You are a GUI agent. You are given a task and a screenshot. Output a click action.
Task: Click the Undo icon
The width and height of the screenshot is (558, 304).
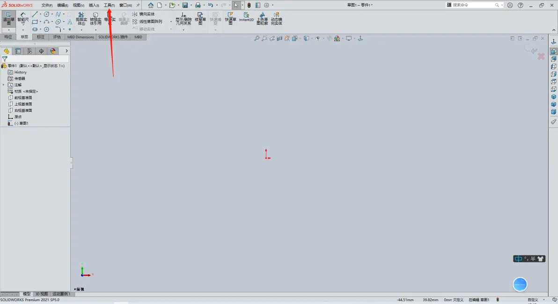(211, 5)
